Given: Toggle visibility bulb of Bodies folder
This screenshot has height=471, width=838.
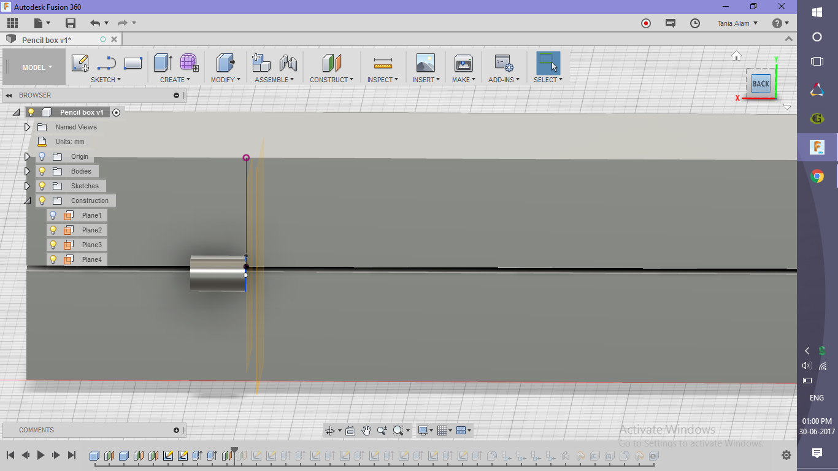Looking at the screenshot, I should click(x=42, y=171).
